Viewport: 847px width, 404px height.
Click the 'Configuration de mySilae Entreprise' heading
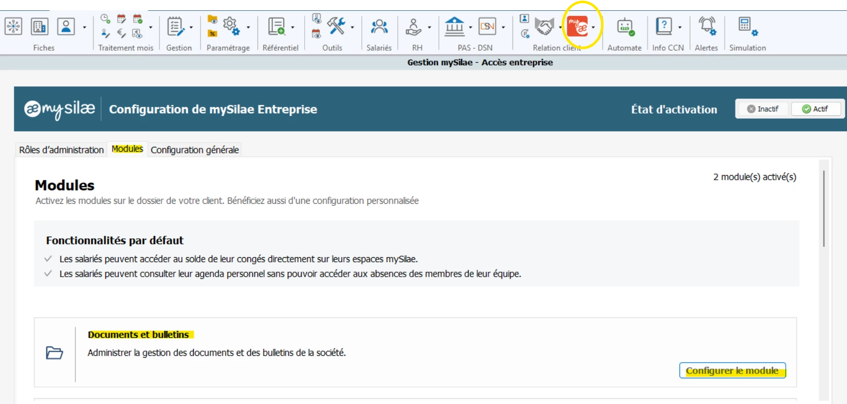pos(213,109)
